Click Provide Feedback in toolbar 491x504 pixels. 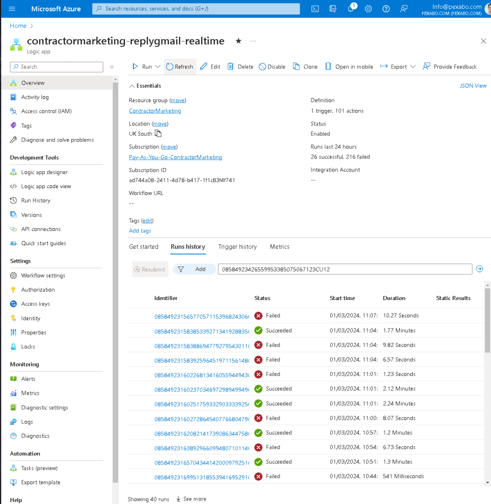[x=450, y=67]
